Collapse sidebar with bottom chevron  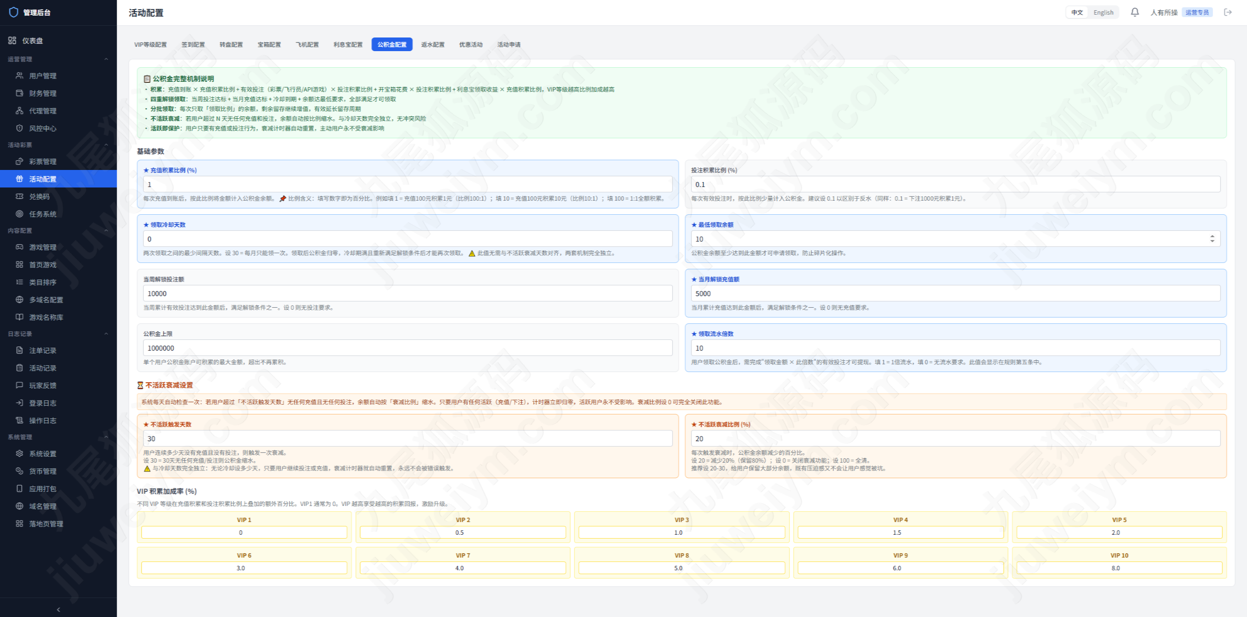pyautogui.click(x=58, y=609)
